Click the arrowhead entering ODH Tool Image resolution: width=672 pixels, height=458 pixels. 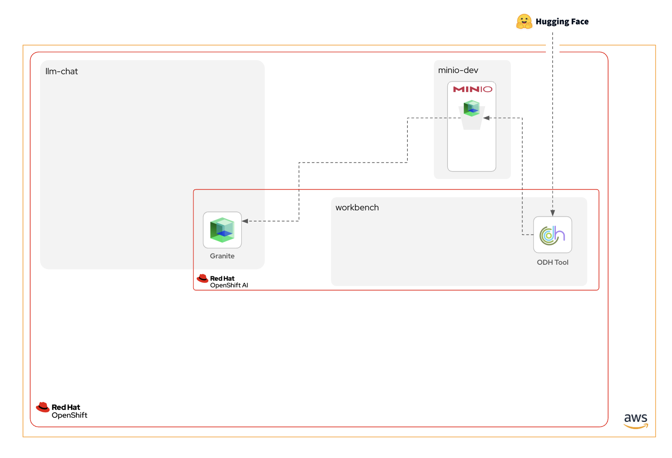pos(553,213)
